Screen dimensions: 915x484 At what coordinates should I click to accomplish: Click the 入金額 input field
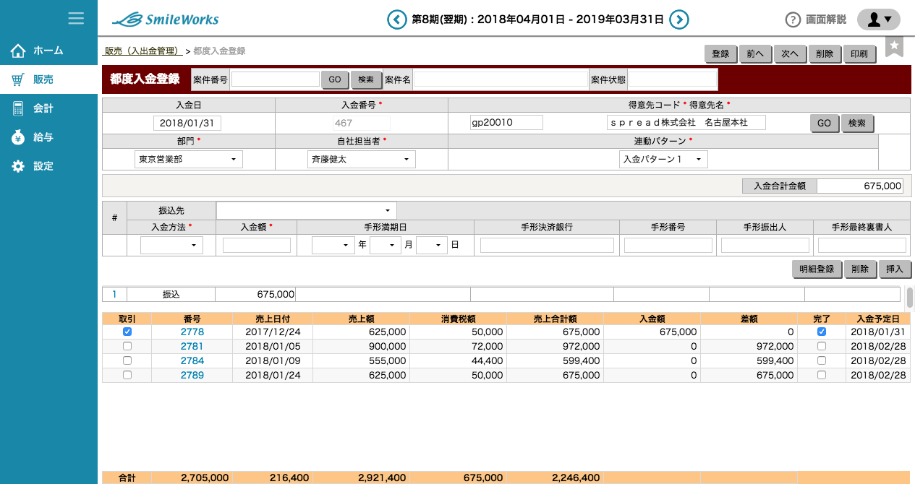[x=256, y=246]
